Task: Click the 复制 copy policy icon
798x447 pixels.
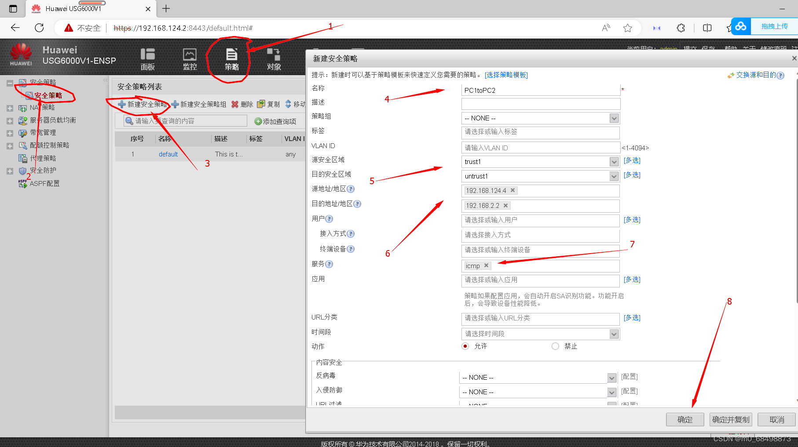Action: [261, 104]
